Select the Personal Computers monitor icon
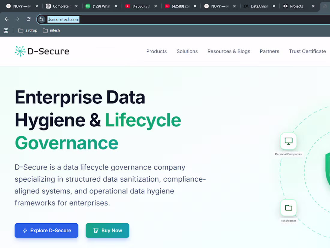 point(288,141)
